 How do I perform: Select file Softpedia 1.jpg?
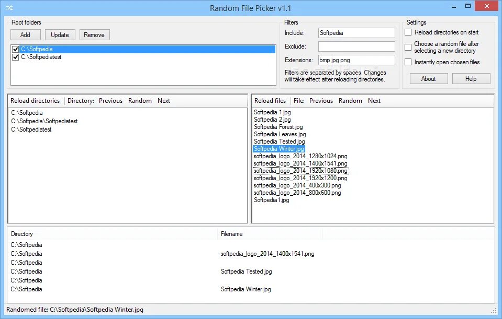272,112
